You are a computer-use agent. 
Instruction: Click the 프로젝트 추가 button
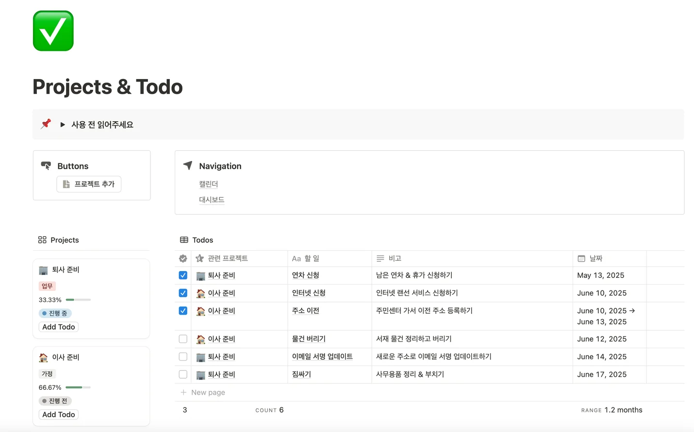click(89, 184)
